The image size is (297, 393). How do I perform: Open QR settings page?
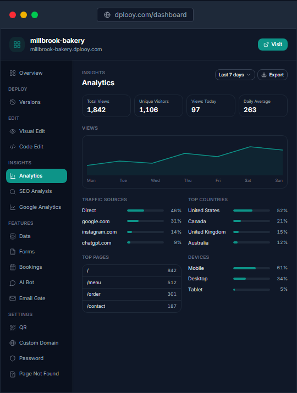tap(37, 328)
